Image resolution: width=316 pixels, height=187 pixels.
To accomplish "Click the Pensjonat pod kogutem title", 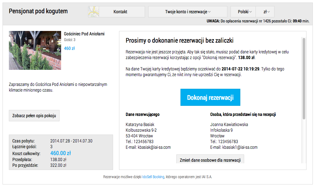I will tap(38, 11).
